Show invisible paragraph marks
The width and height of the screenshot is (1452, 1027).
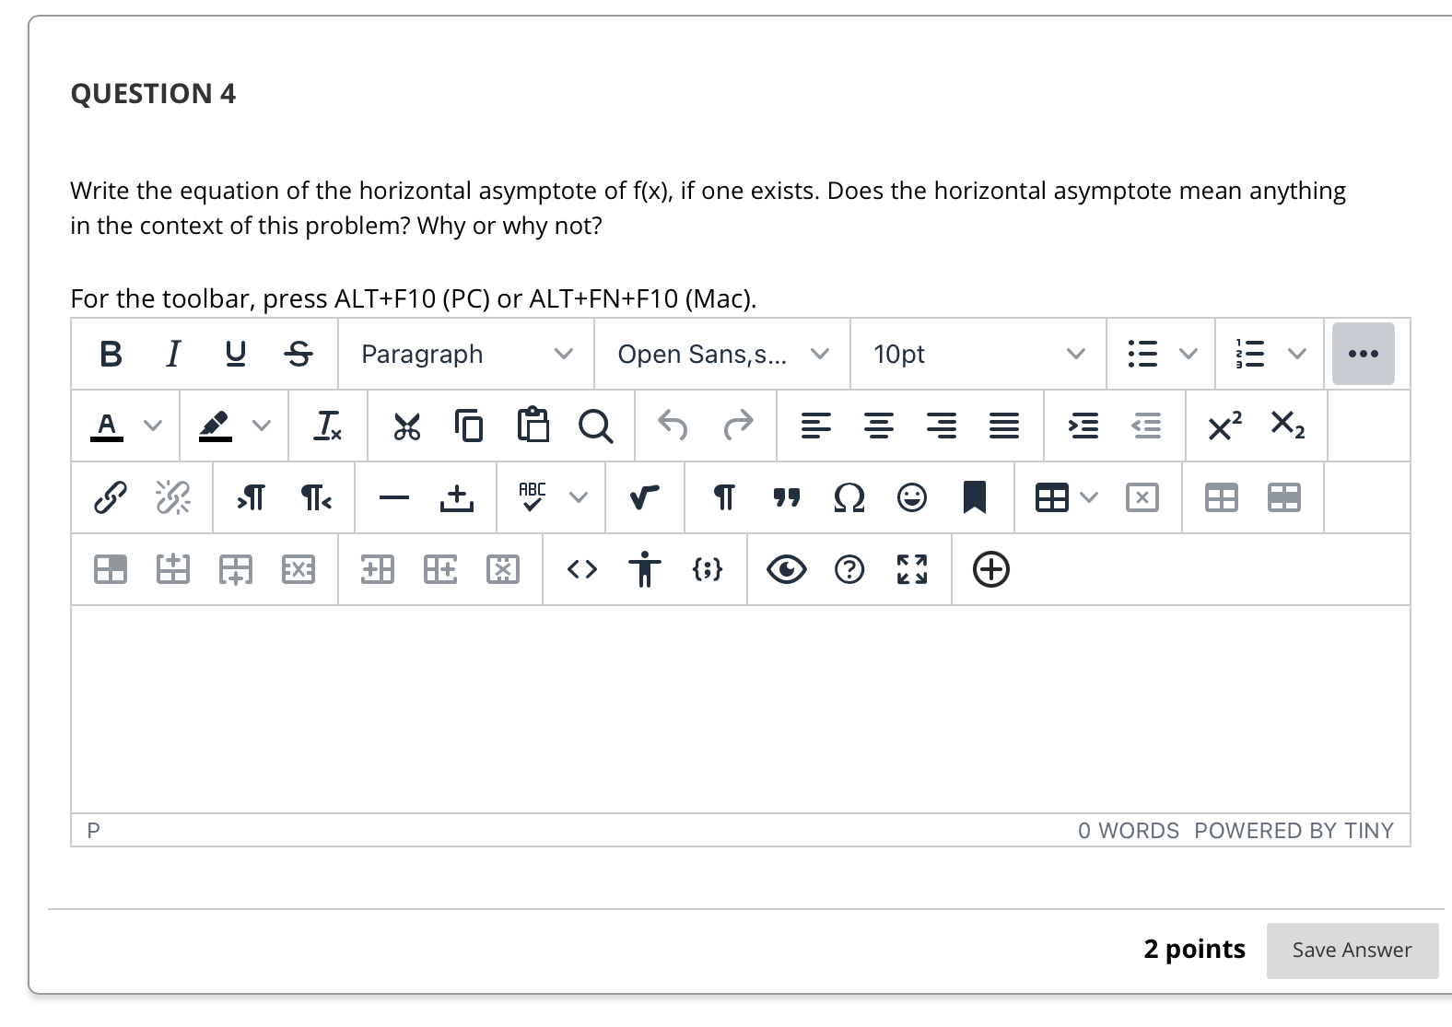(x=724, y=497)
